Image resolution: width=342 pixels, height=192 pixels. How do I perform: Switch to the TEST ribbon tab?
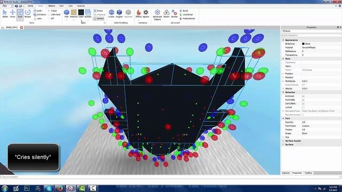tap(61, 6)
